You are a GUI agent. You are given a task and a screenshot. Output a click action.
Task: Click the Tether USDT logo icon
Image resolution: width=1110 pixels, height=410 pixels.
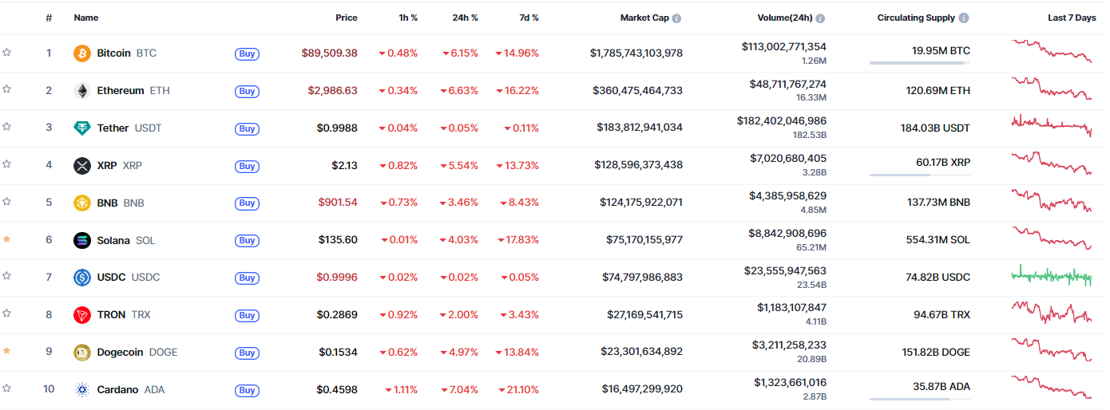[x=81, y=128]
